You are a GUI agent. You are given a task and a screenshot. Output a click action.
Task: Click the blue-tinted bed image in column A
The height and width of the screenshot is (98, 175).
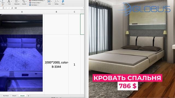(21, 63)
